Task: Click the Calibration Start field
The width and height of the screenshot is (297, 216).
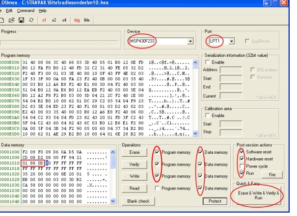Action: tap(231, 124)
